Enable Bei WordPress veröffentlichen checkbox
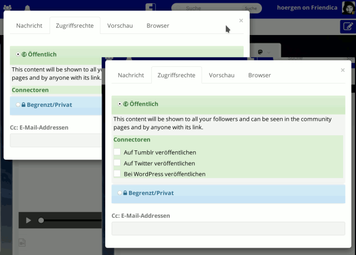 (117, 174)
